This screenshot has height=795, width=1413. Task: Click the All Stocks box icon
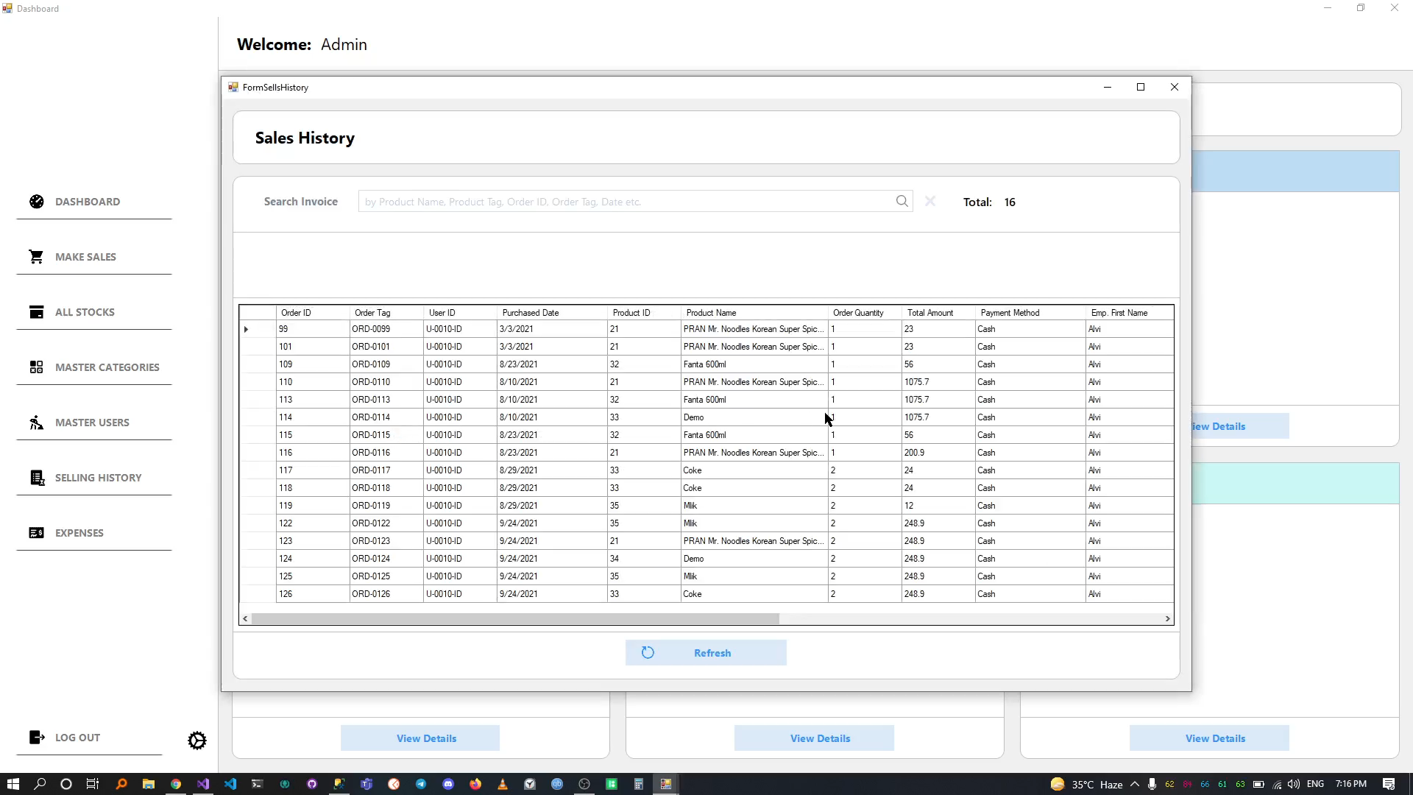[37, 312]
